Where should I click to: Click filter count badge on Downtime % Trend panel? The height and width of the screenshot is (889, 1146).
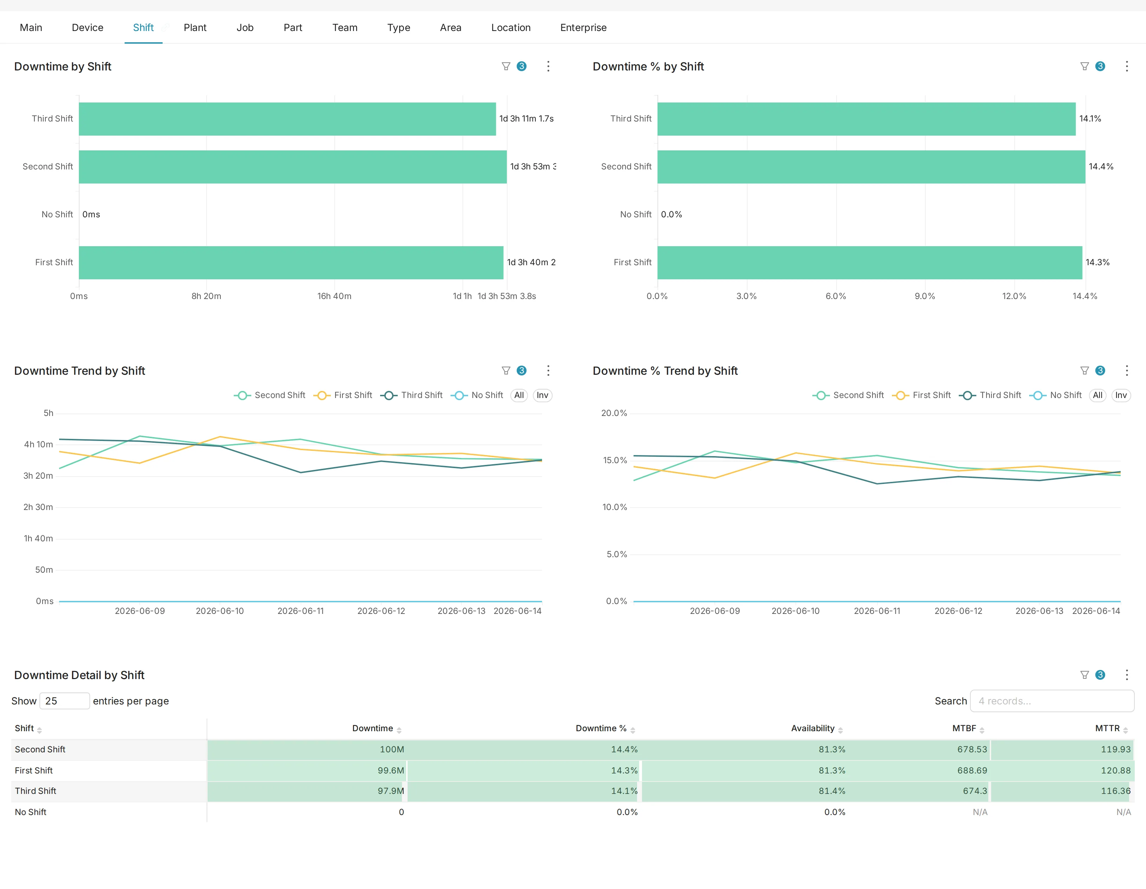(x=1100, y=371)
